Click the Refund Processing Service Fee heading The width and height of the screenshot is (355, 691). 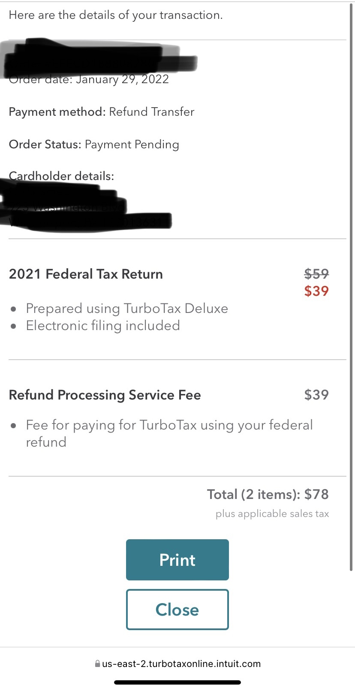click(105, 395)
